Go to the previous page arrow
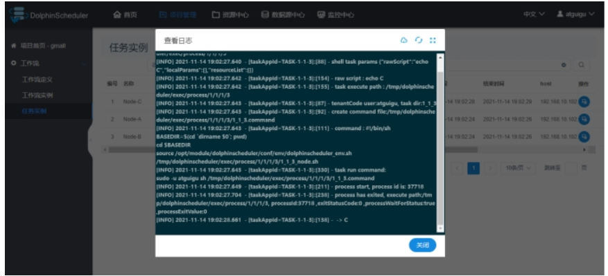The height and width of the screenshot is (276, 608). click(x=457, y=168)
